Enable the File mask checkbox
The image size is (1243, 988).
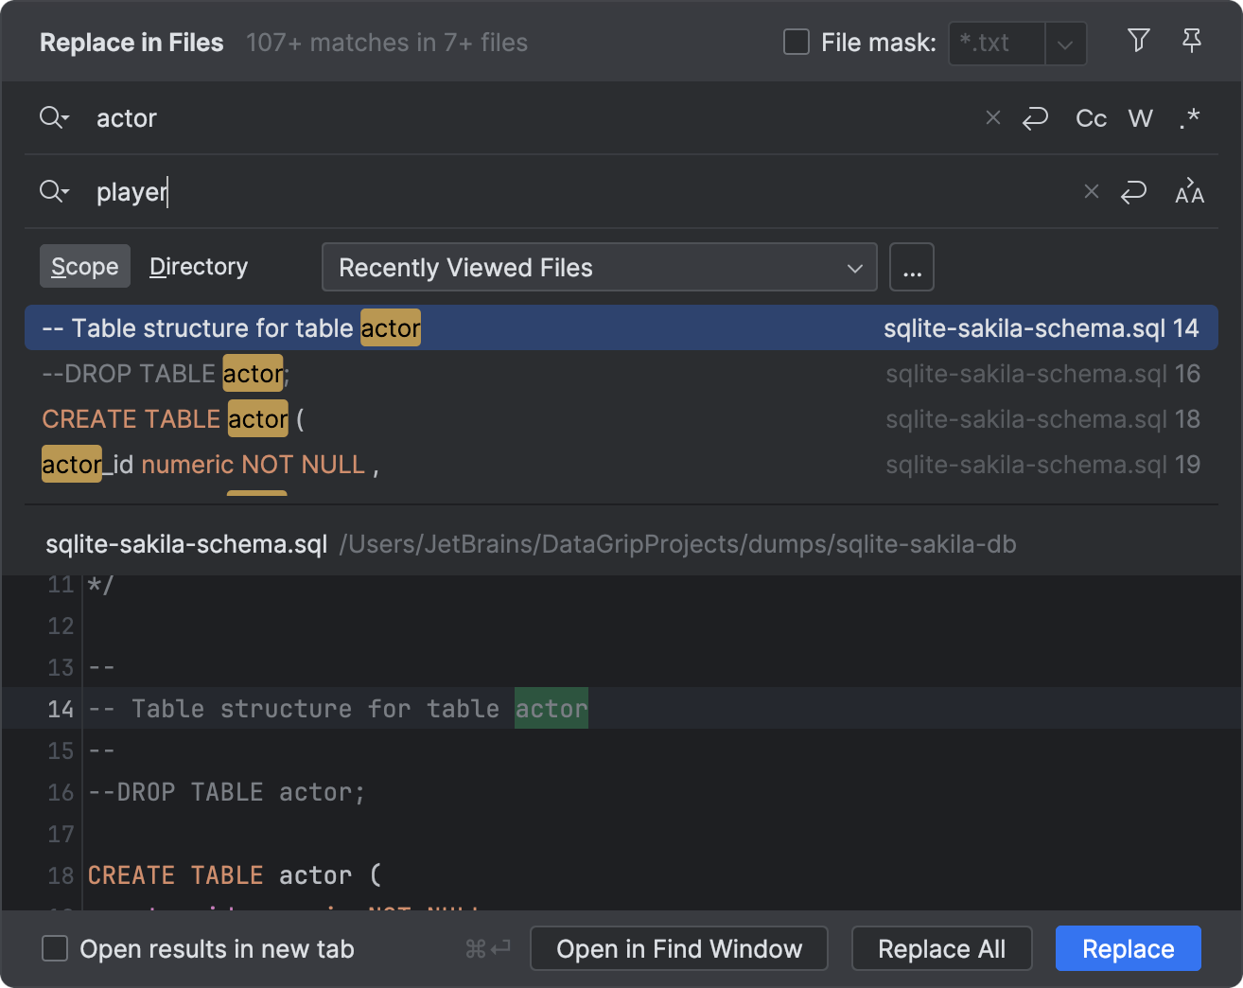[796, 42]
